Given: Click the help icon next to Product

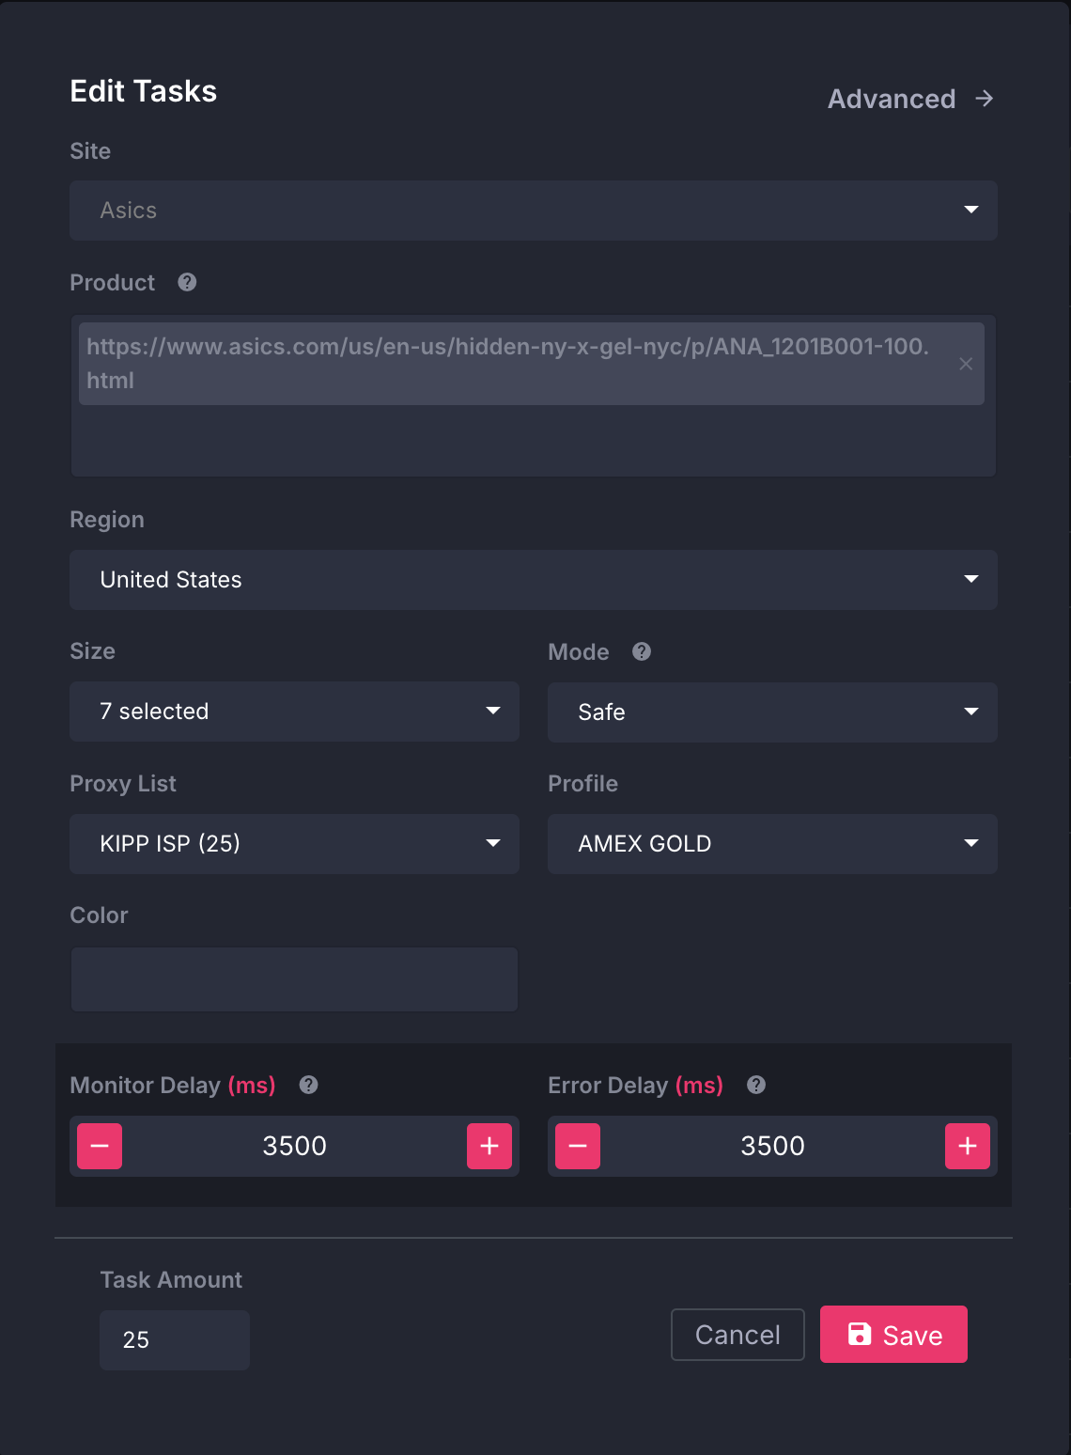Looking at the screenshot, I should (187, 282).
